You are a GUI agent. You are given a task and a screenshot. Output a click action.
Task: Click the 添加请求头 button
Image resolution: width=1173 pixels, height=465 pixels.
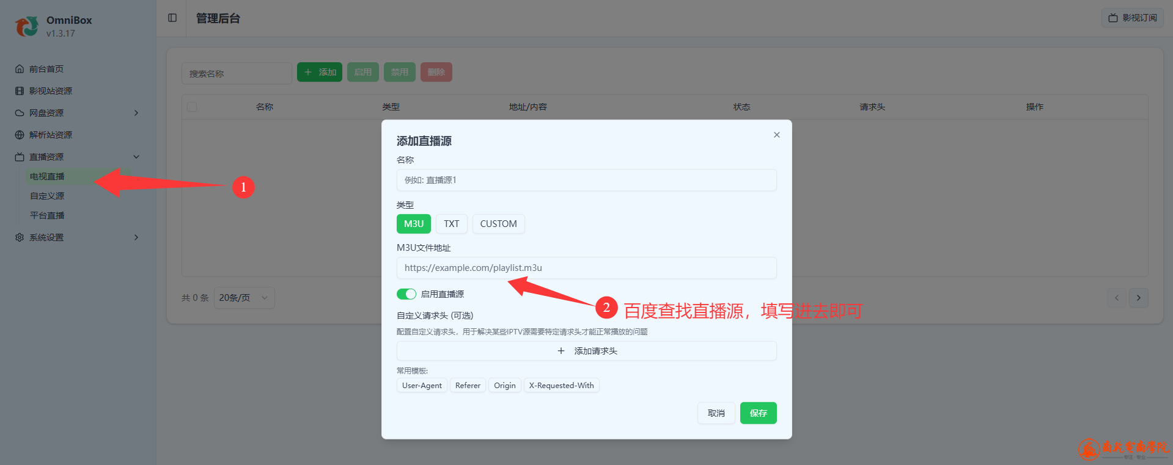click(586, 351)
